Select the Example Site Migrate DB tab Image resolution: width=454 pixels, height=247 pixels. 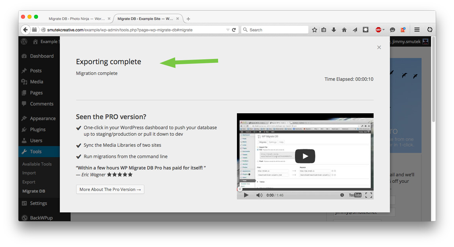point(145,19)
